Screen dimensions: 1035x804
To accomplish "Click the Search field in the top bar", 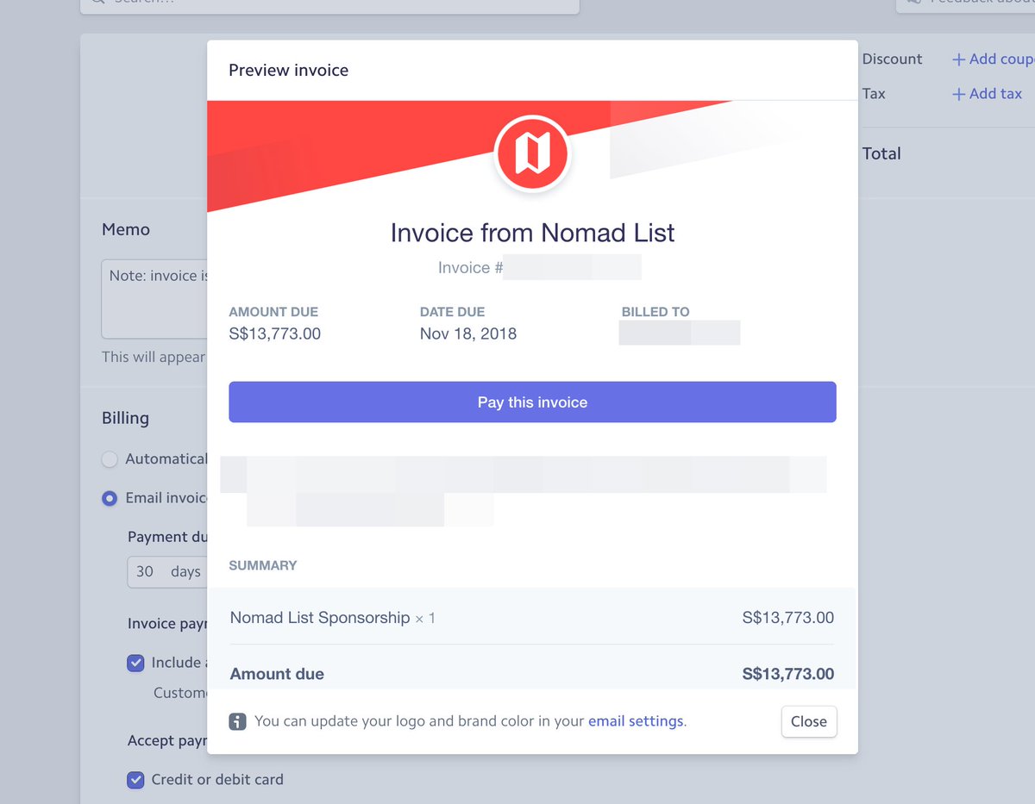I will click(x=329, y=5).
